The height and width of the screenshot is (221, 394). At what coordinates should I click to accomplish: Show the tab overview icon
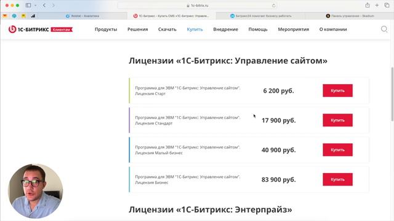point(387,5)
